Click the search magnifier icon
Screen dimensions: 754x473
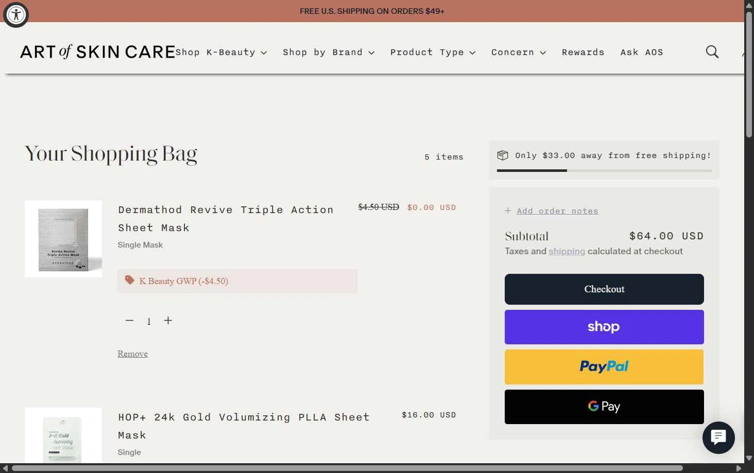(x=712, y=51)
